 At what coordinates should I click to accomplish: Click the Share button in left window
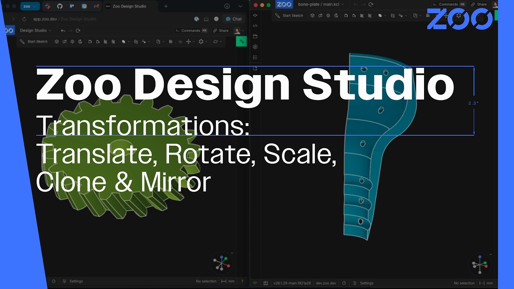coord(220,31)
